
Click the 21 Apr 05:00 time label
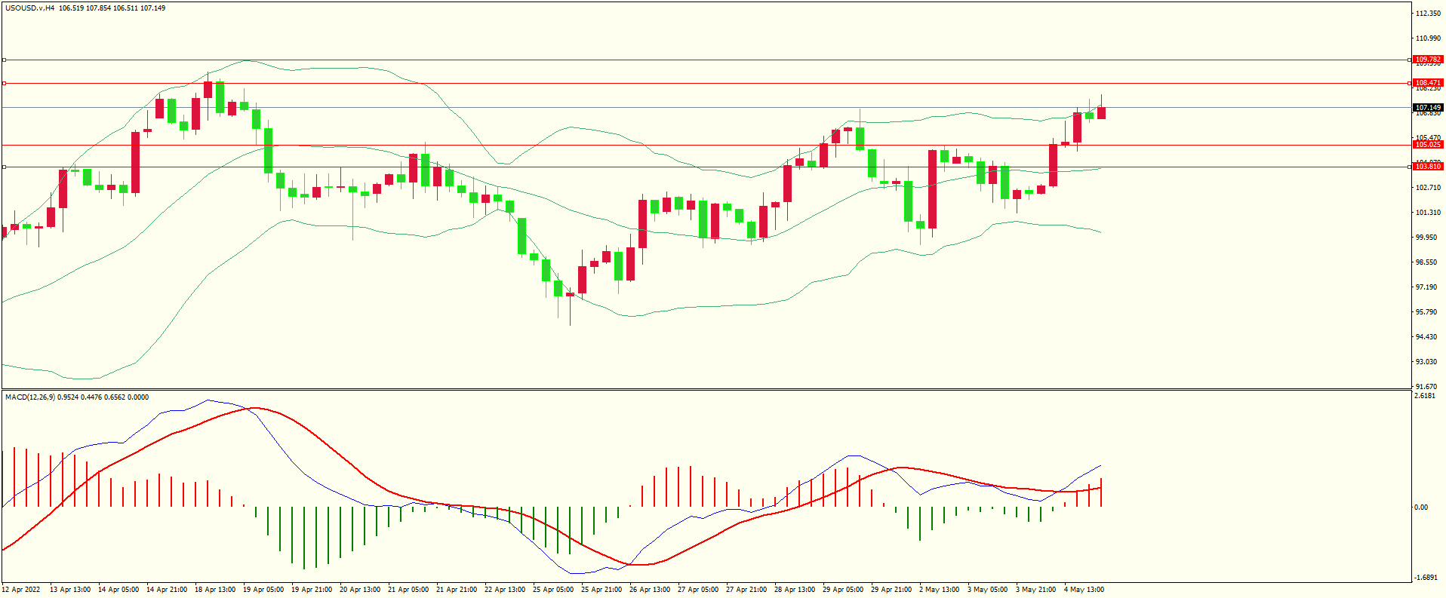point(408,590)
